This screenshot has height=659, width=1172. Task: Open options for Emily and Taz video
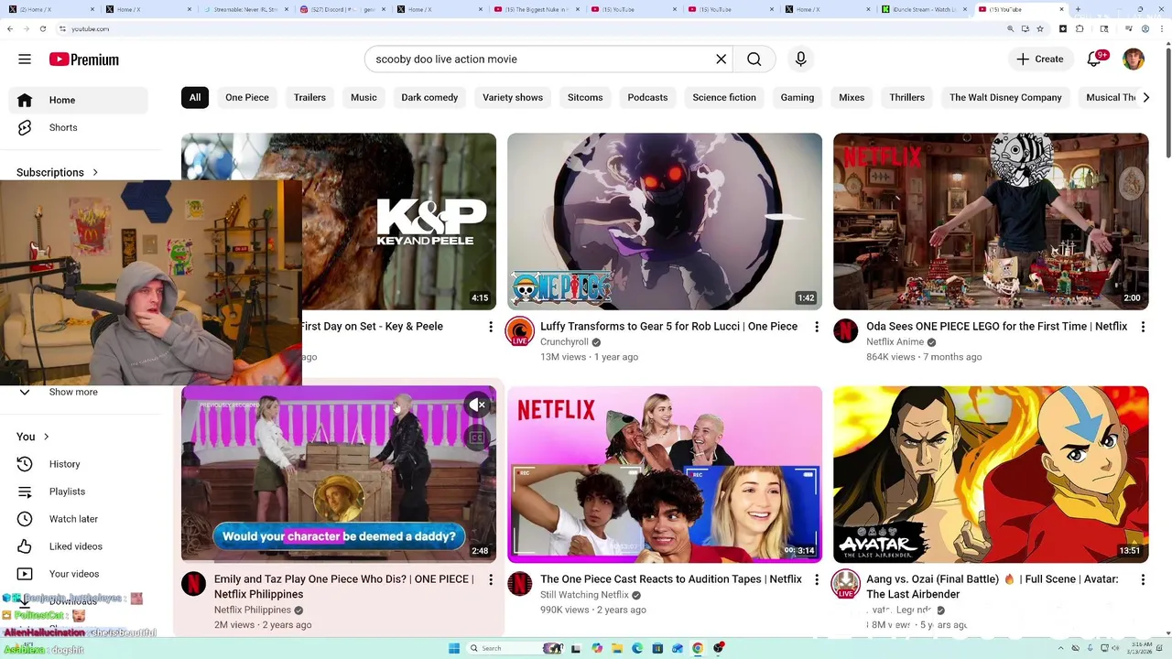tap(491, 579)
